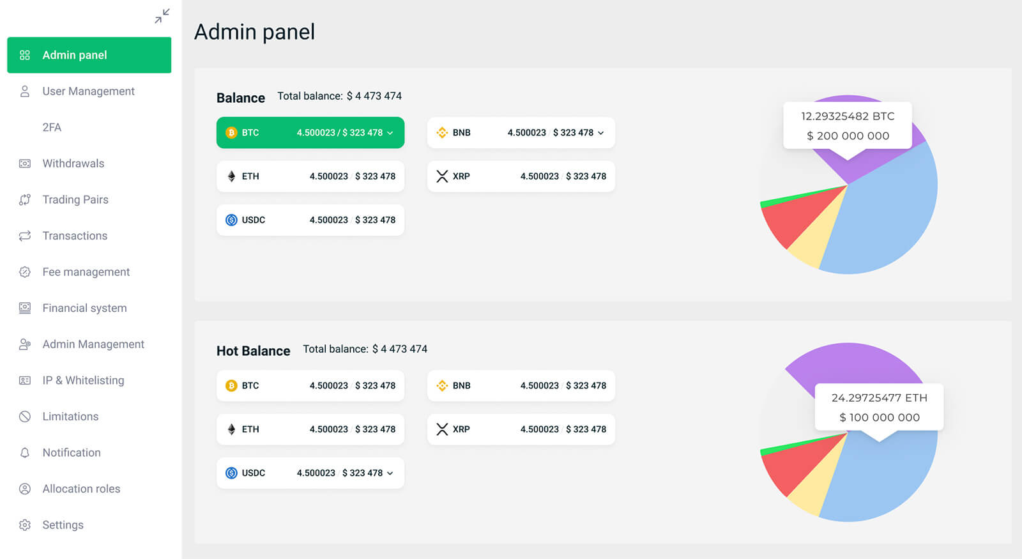Viewport: 1022px width, 559px height.
Task: Expand the USDC dropdown in Hot Balance
Action: tap(390, 473)
